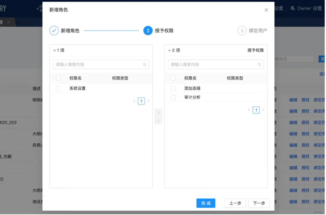The width and height of the screenshot is (326, 215).
Task: Click the close x on the background tab
Action: 8,22
